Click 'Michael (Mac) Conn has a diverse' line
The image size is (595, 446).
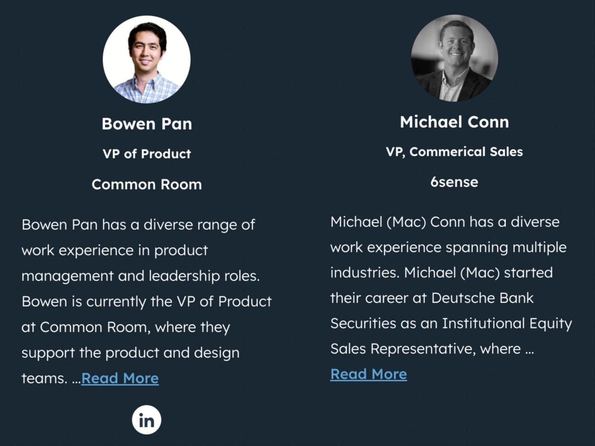click(x=445, y=222)
